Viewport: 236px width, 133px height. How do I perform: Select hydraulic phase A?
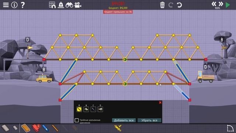[79, 109]
